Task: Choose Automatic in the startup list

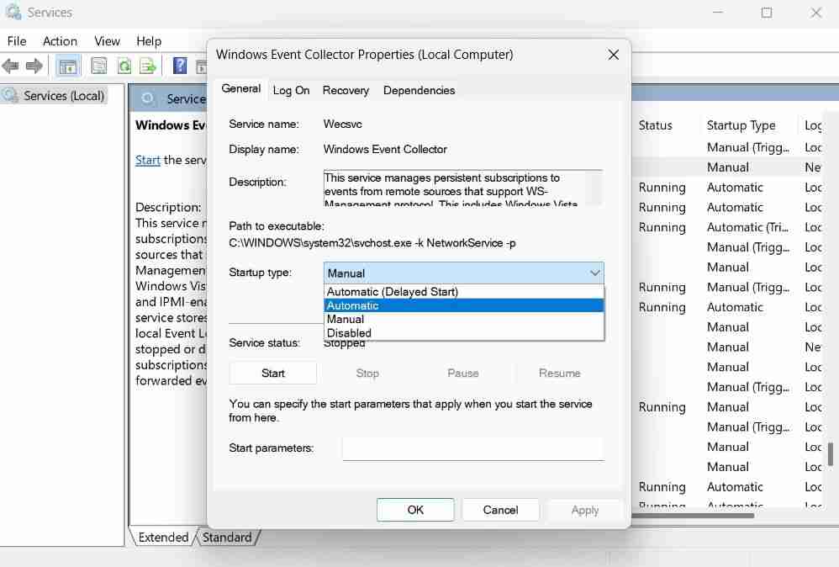Action: coord(352,305)
